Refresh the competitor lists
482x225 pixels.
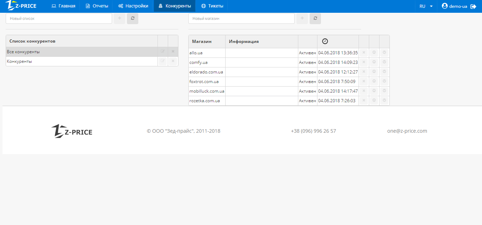(133, 18)
